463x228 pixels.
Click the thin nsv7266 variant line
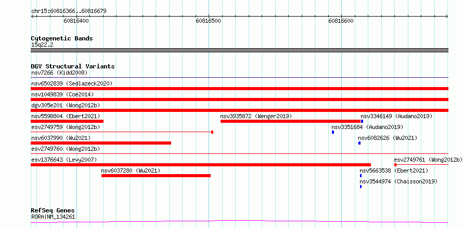click(239, 78)
